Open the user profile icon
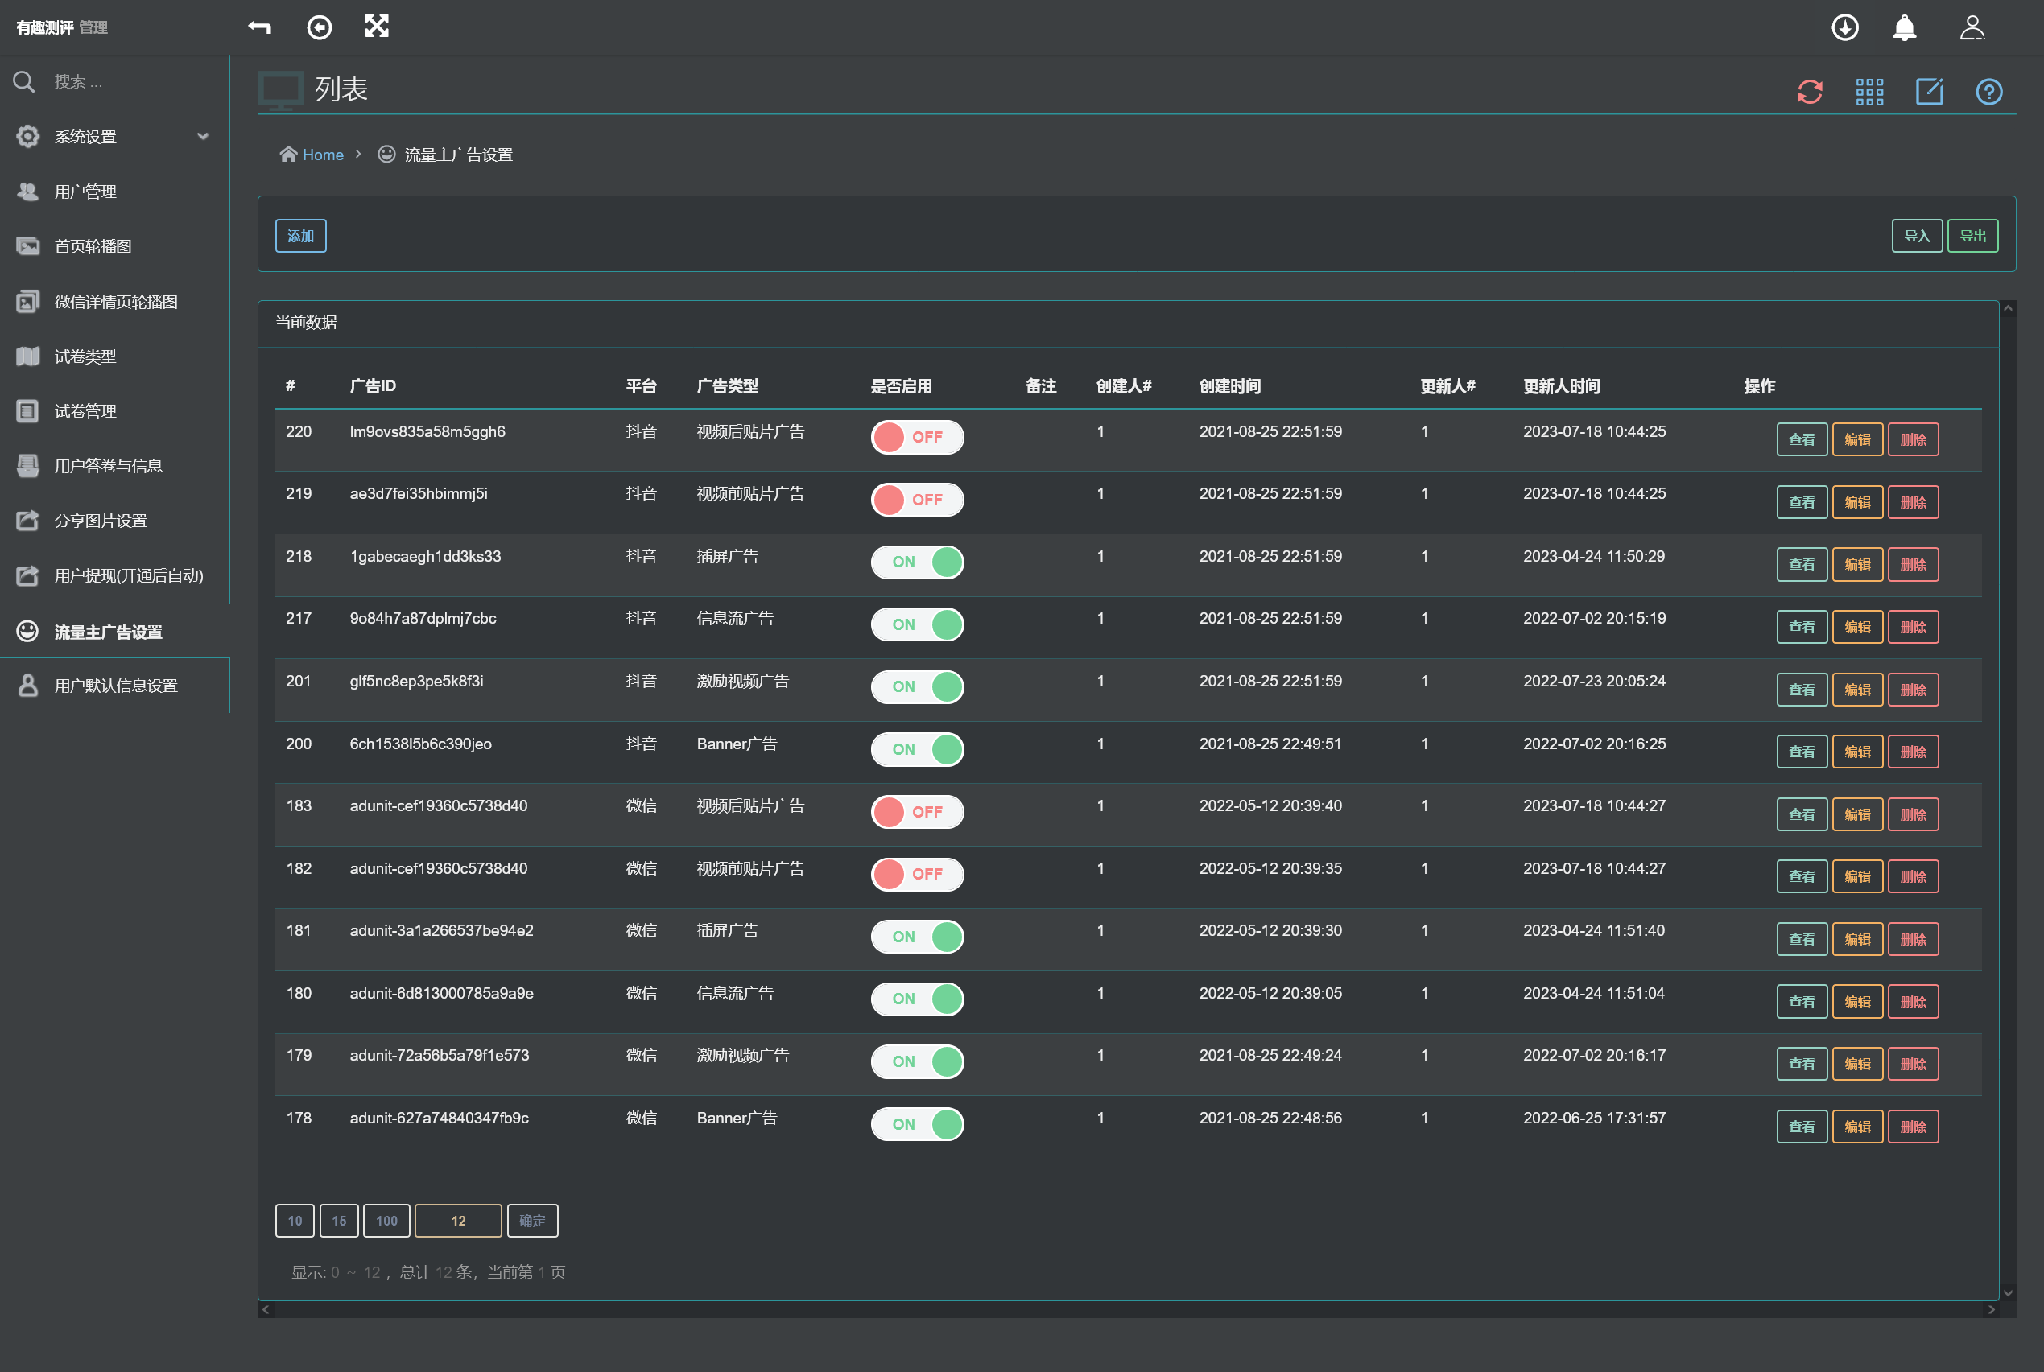 point(1972,27)
